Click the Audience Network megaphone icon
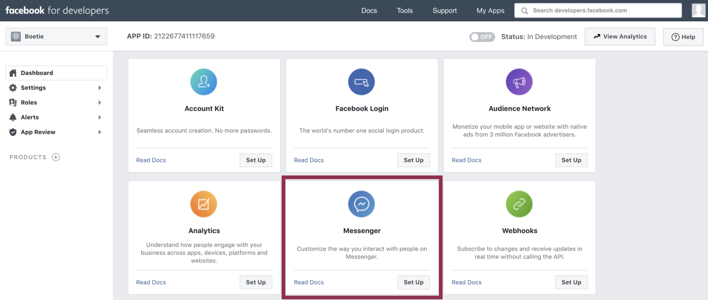Image resolution: width=708 pixels, height=300 pixels. click(519, 82)
